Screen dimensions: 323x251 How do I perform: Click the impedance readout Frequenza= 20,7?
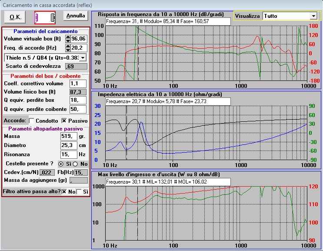pyautogui.click(x=168, y=101)
